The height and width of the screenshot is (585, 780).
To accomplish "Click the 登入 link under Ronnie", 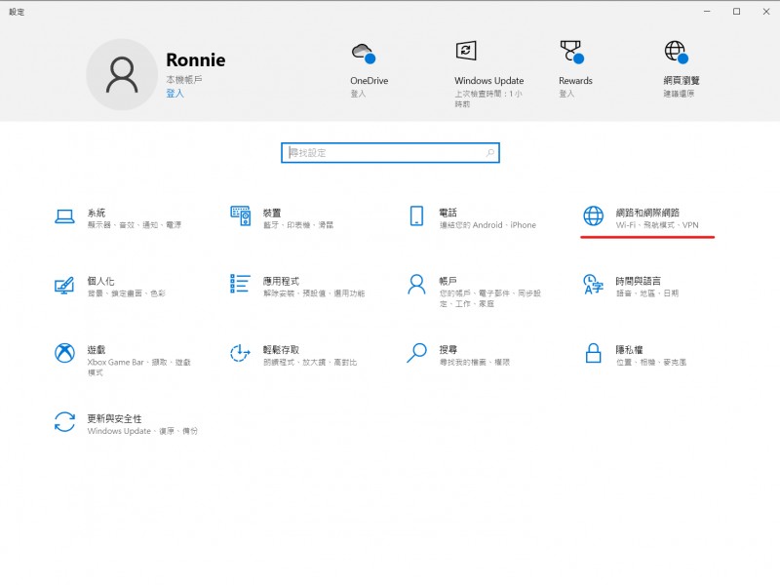I will [x=175, y=93].
